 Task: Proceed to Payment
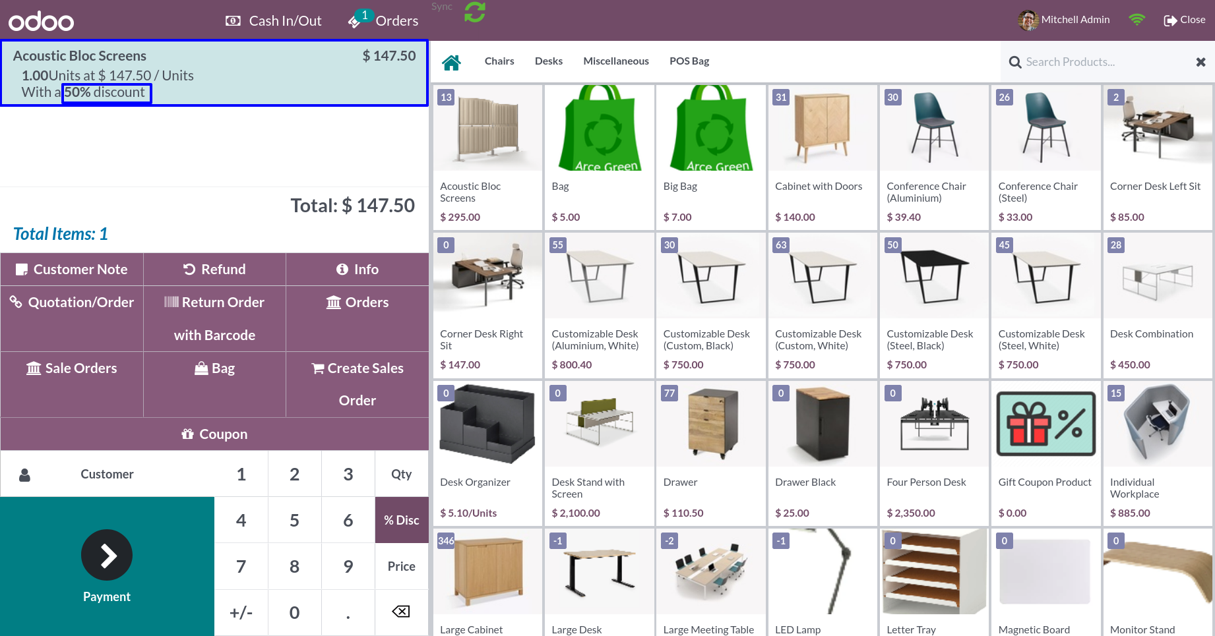tap(107, 566)
